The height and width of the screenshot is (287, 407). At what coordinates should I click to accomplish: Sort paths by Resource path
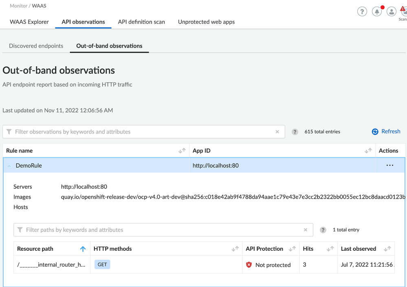pos(83,249)
